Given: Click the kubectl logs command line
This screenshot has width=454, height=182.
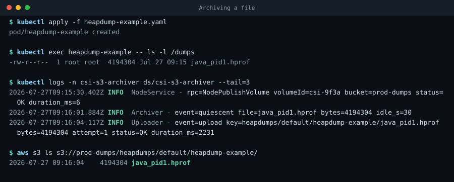Looking at the screenshot, I should (130, 82).
